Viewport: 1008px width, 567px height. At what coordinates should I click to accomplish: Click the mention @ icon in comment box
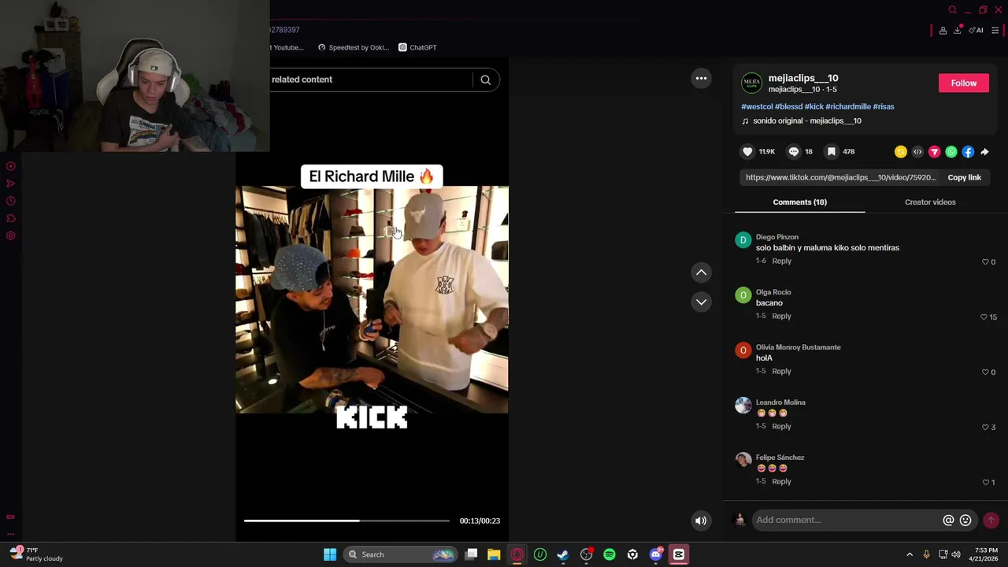(x=948, y=520)
